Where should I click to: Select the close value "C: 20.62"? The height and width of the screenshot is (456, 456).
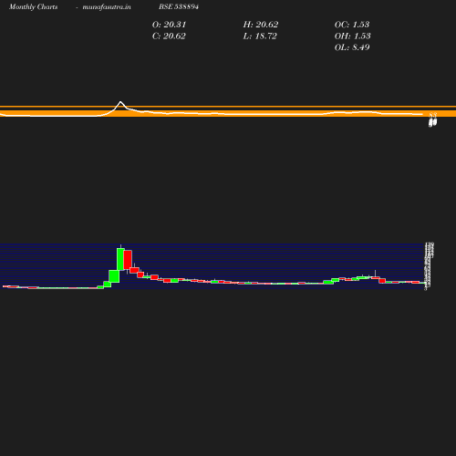tap(169, 36)
